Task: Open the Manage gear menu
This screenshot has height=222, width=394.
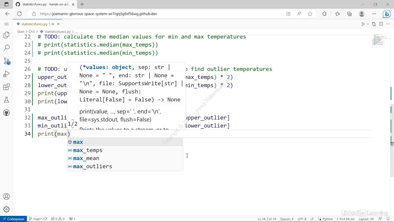Action: pos(6,210)
